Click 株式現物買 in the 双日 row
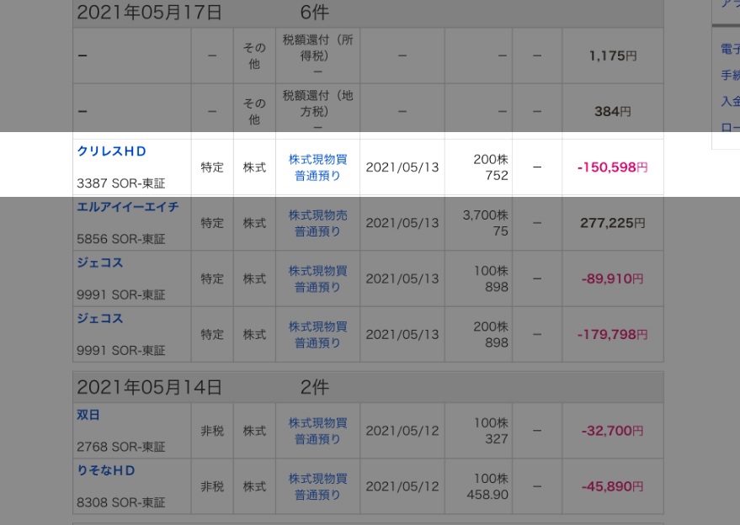Screen dimensions: 740x525 click(x=317, y=423)
